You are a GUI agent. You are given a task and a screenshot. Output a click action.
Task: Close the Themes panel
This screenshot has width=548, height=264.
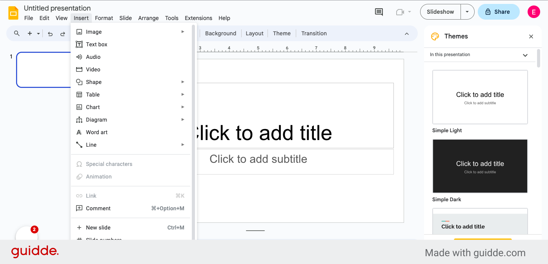(x=531, y=36)
